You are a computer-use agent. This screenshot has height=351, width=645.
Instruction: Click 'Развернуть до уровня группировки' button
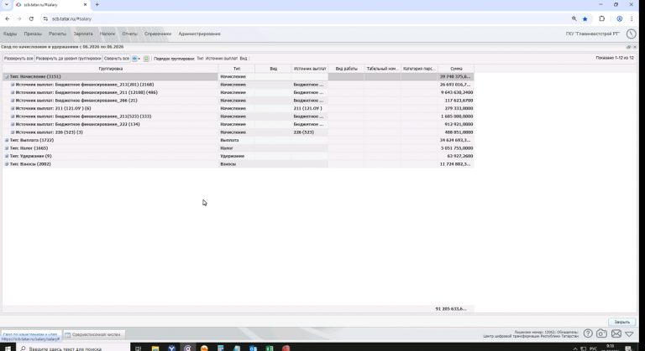click(68, 59)
